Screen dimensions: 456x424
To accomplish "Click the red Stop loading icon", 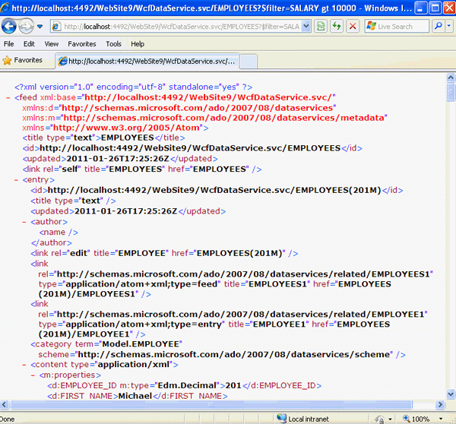I will [x=353, y=27].
